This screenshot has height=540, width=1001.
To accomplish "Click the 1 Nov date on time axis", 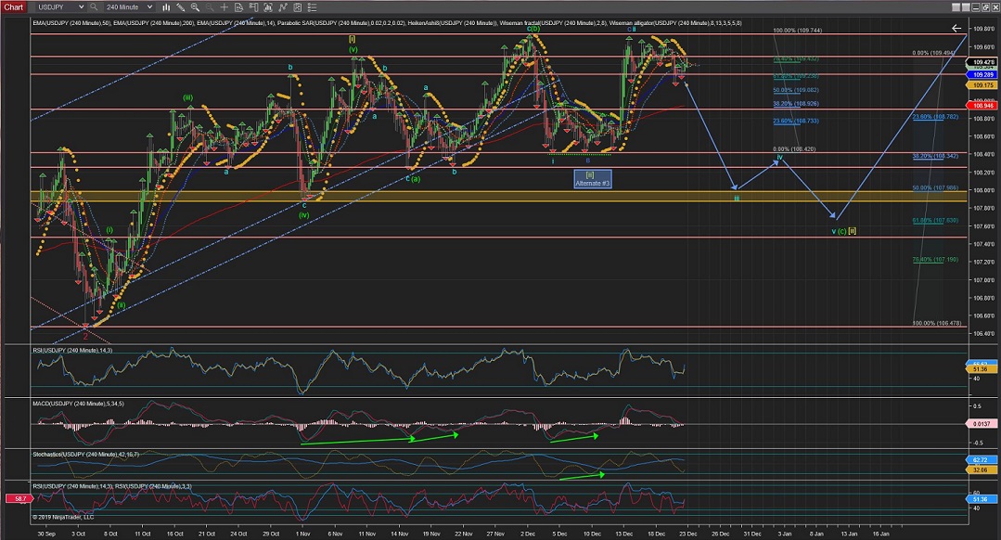I will pos(302,534).
